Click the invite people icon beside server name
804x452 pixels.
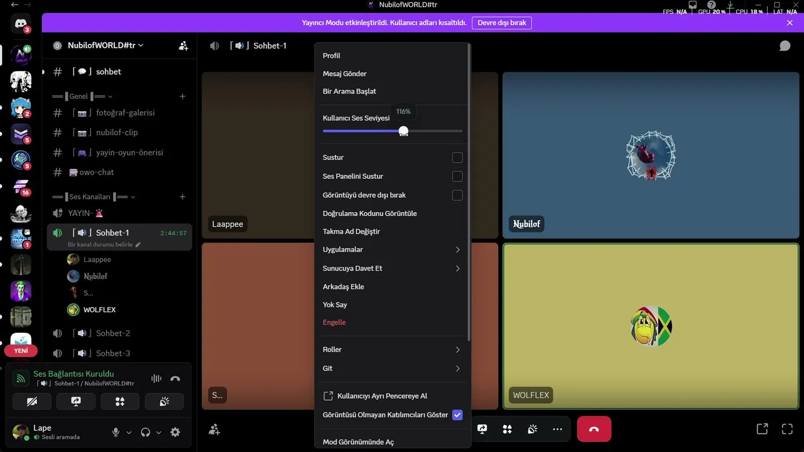[x=183, y=46]
